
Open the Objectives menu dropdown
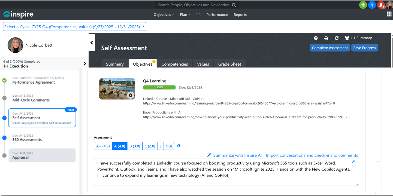pyautogui.click(x=164, y=15)
